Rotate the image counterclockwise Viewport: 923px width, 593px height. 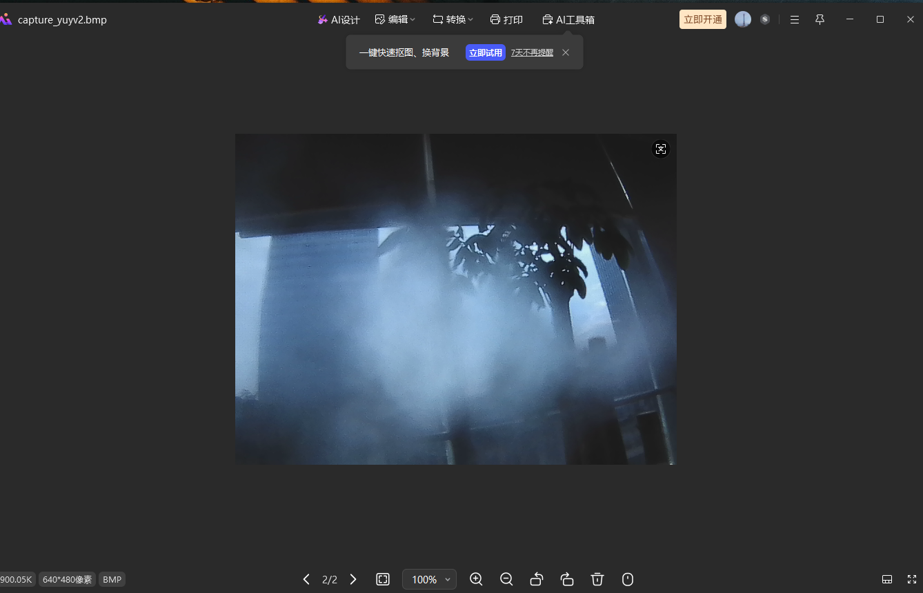(x=537, y=579)
